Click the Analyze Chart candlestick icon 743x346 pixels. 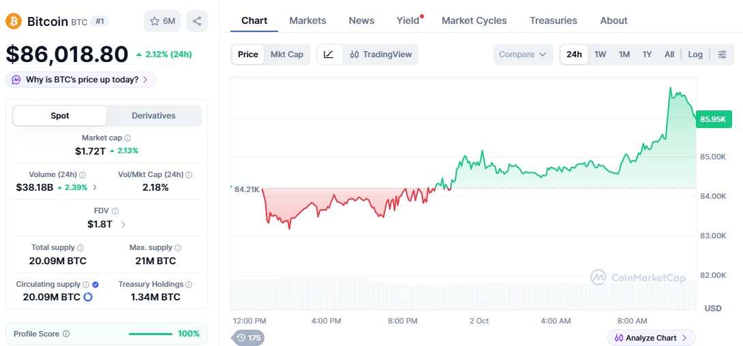(x=618, y=338)
